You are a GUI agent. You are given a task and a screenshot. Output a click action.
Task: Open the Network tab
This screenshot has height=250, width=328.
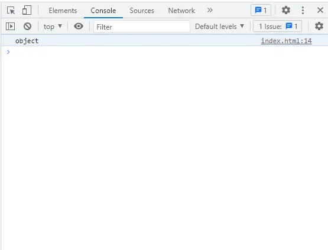click(x=181, y=11)
